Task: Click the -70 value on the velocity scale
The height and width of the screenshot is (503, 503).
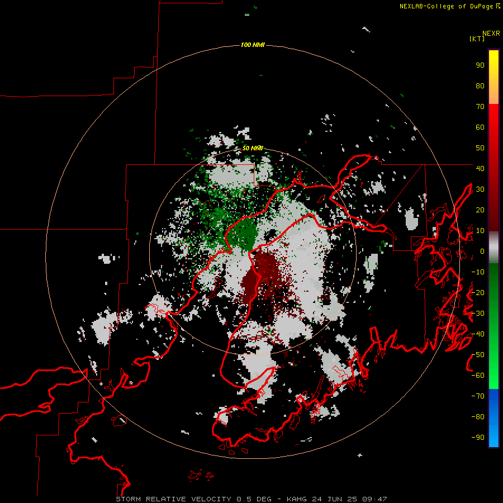Action: point(478,396)
